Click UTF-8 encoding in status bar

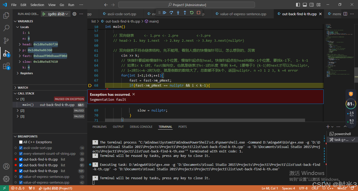(303, 188)
